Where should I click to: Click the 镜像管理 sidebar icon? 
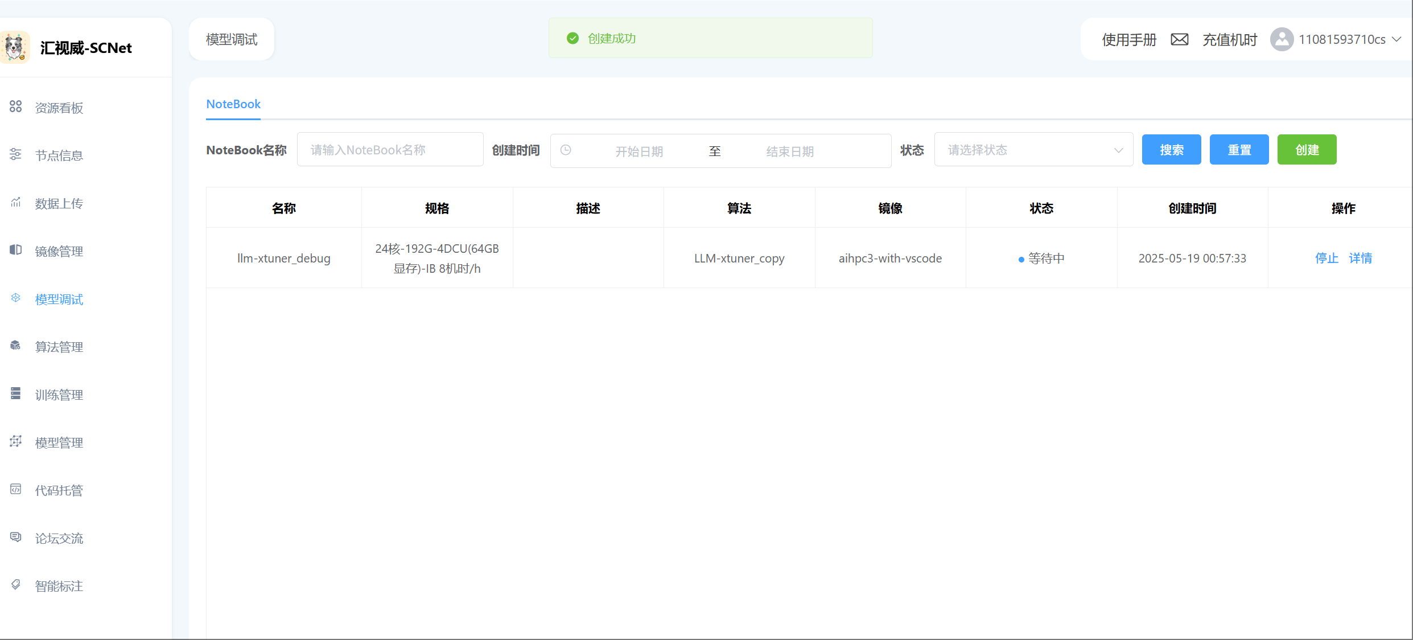(16, 250)
